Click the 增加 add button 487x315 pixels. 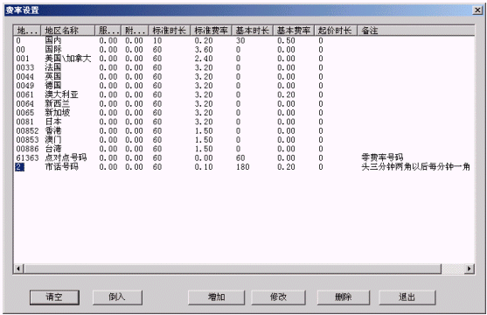click(x=216, y=297)
